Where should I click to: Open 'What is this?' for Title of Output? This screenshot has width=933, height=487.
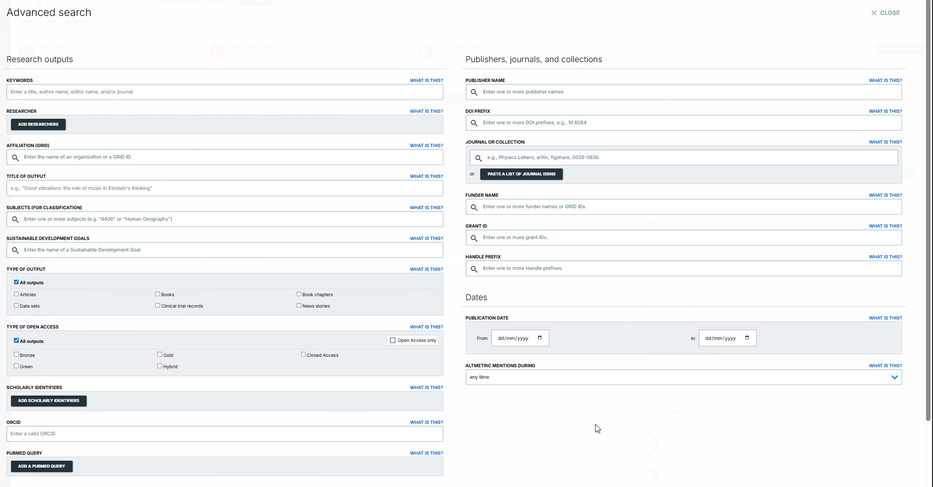tap(426, 176)
